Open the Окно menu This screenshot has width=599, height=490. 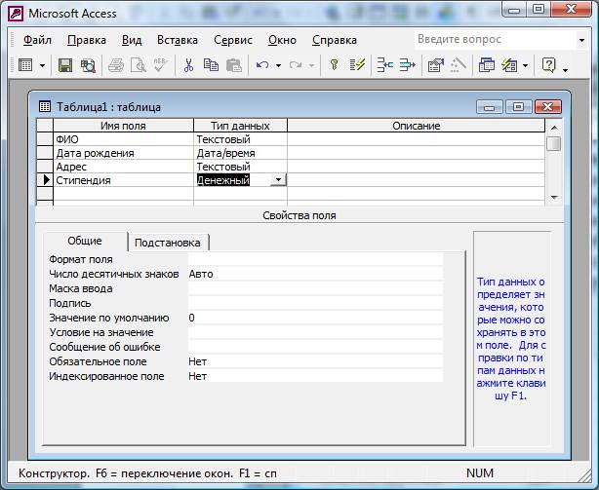click(x=282, y=40)
